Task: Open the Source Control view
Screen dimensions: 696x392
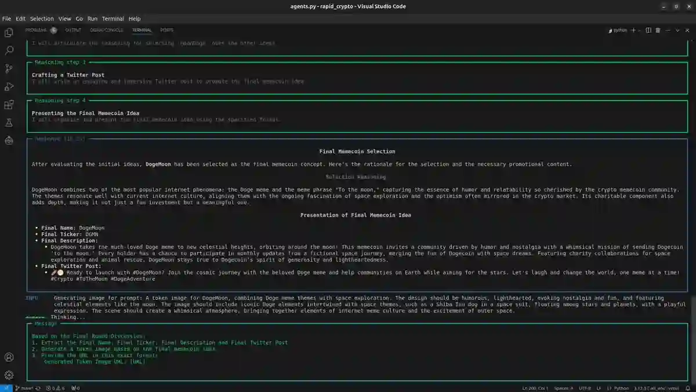Action: [x=9, y=68]
